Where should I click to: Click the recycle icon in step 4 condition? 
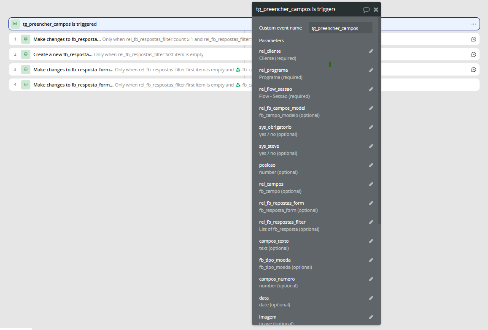(x=238, y=85)
